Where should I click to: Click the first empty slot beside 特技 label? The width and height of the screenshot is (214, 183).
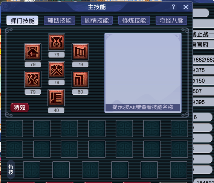32,170
